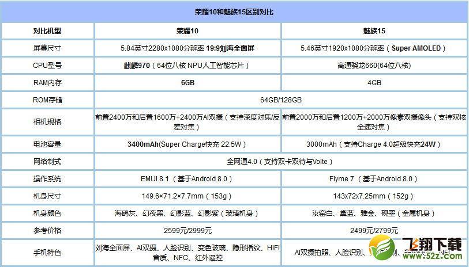This screenshot has height=267, width=469.
Task: Select the 参考价格 row label
Action: click(47, 231)
